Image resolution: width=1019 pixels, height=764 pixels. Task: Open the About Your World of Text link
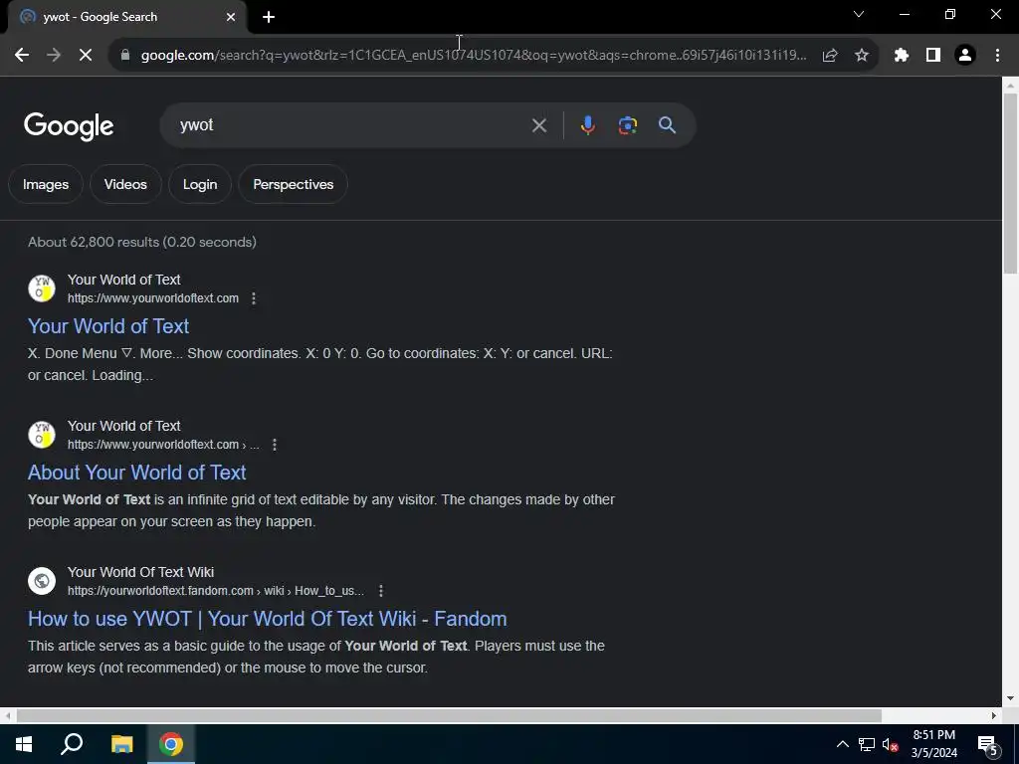click(x=137, y=473)
